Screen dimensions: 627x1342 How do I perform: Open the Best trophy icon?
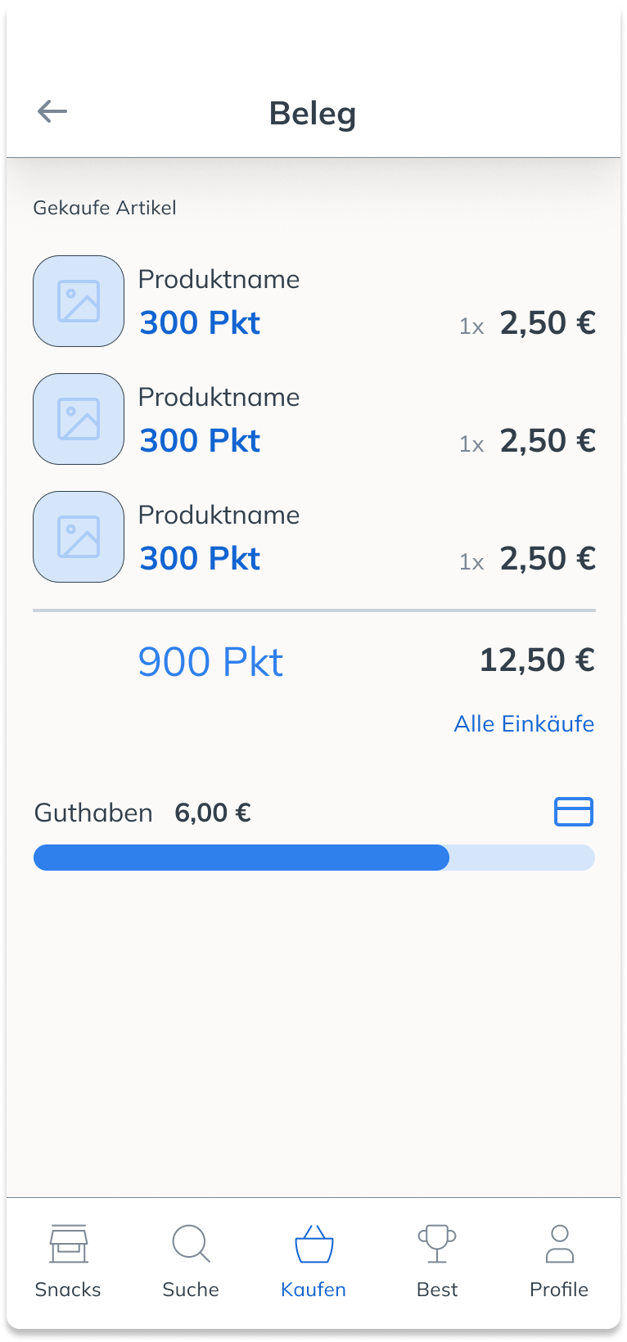[x=437, y=1244]
